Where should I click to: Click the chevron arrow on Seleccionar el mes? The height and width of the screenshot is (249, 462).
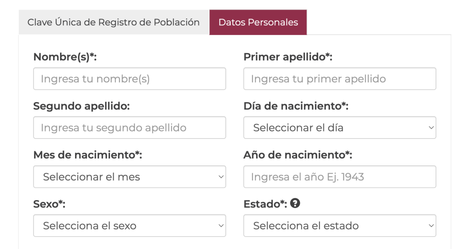(221, 177)
